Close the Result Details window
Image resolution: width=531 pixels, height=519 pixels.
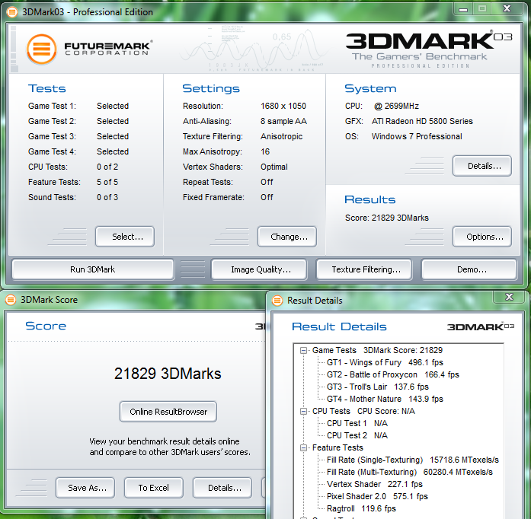509,297
